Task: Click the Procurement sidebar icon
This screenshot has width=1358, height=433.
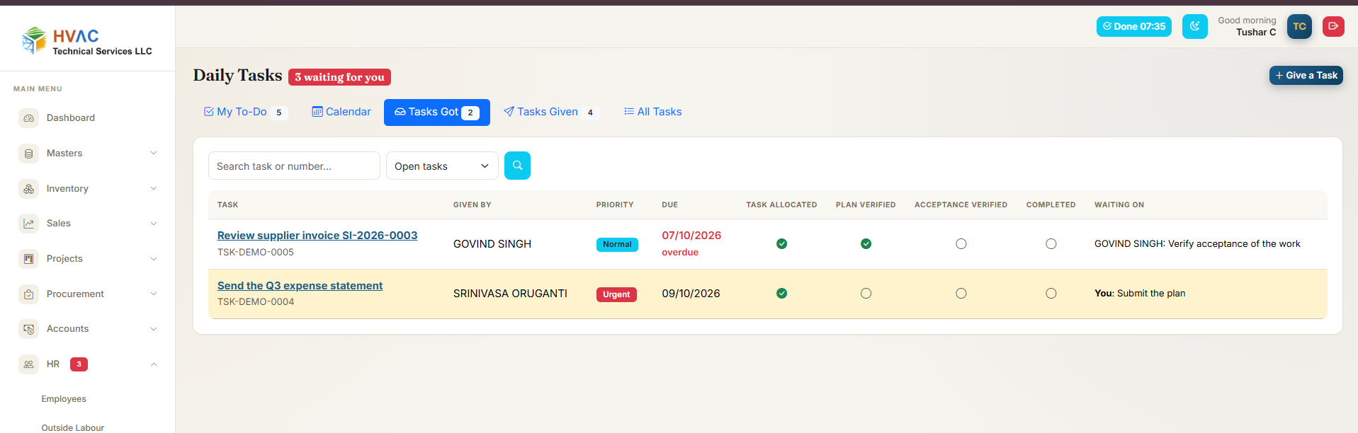Action: (x=29, y=294)
